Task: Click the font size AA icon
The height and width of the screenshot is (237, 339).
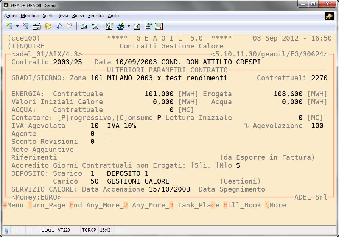Action: click(x=121, y=27)
